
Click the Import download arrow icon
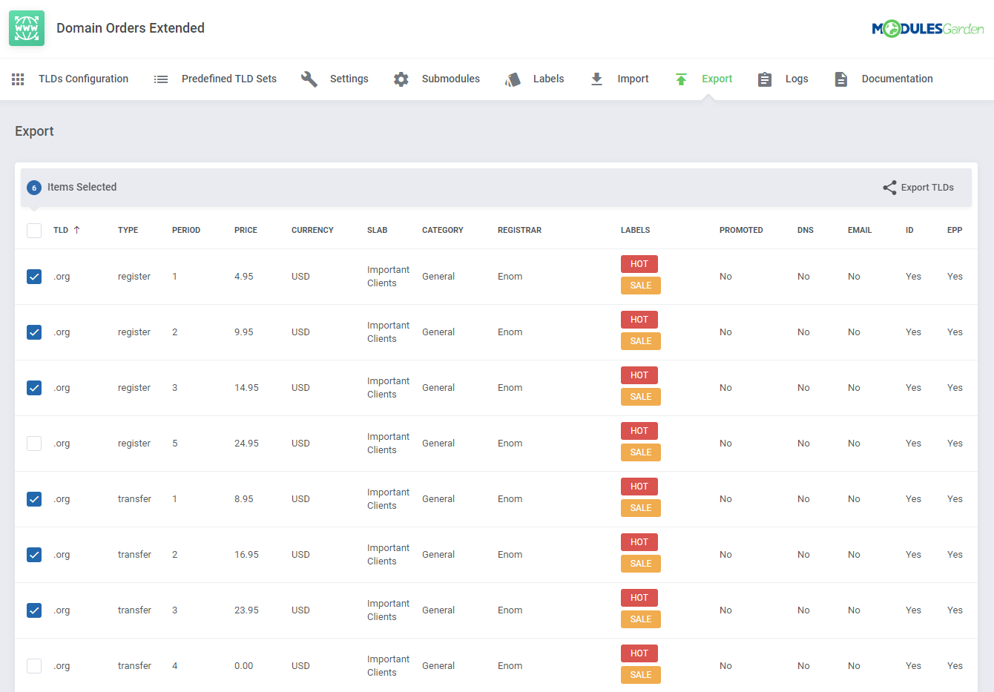(x=596, y=79)
